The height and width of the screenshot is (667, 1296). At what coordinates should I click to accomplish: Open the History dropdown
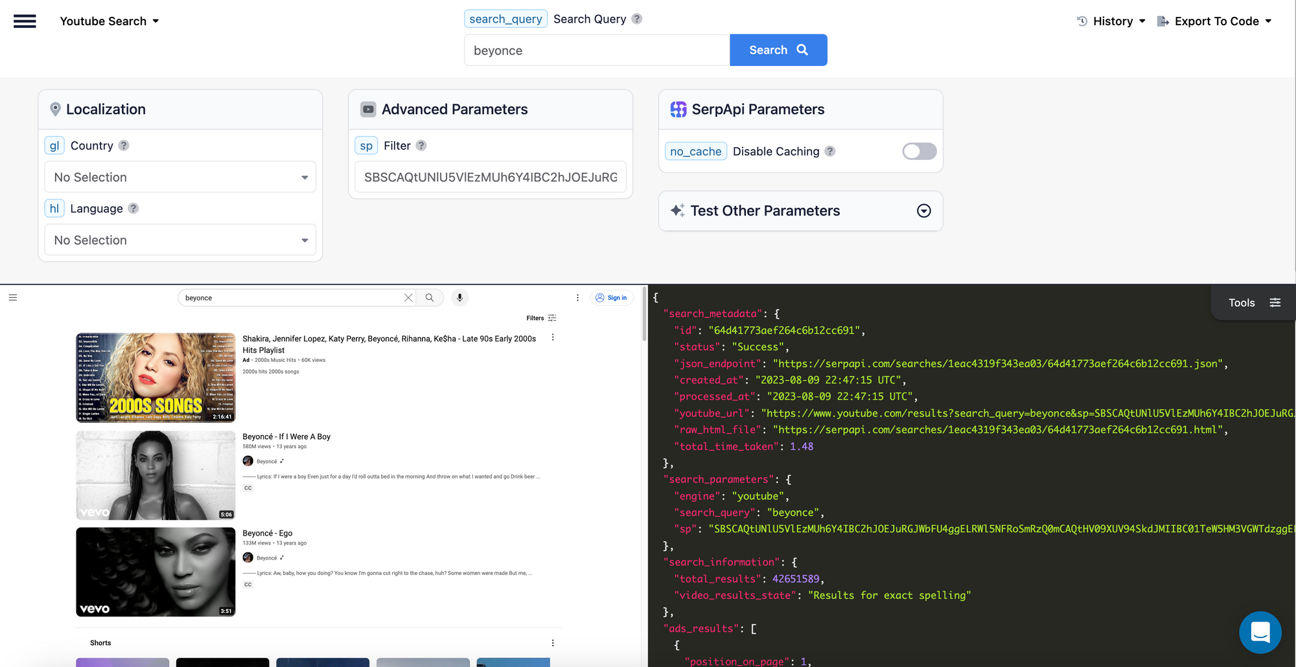(x=1111, y=21)
